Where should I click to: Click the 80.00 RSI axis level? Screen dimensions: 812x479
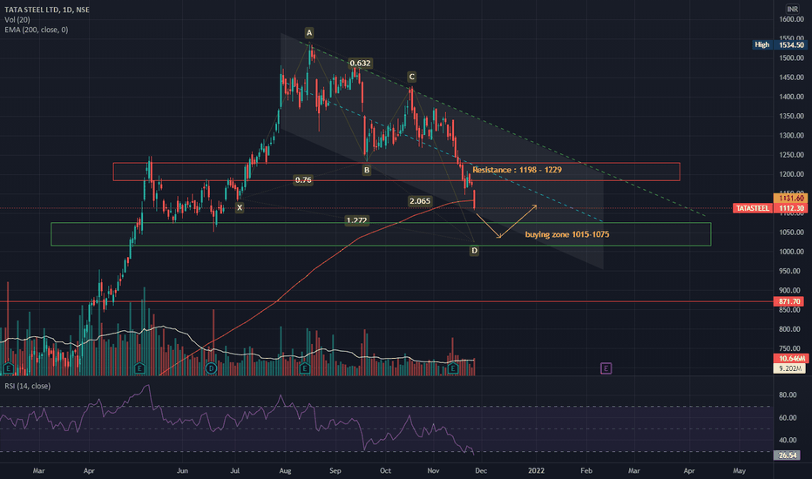tap(788, 395)
